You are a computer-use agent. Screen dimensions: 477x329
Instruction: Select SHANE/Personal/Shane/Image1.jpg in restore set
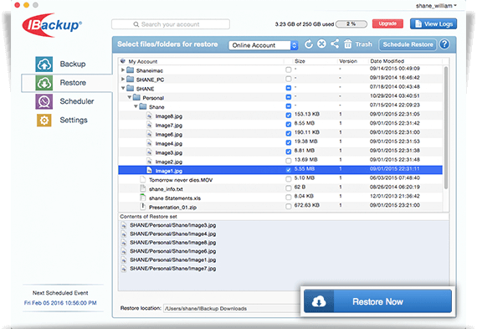172,260
